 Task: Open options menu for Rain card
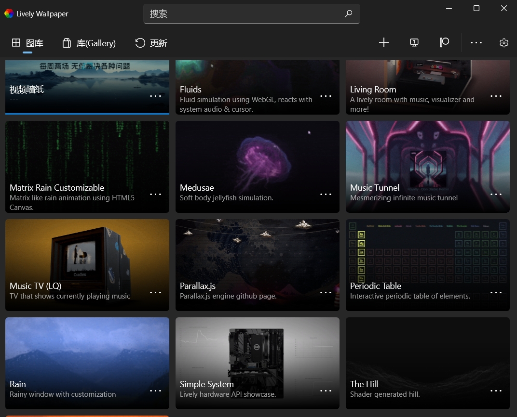(x=155, y=391)
